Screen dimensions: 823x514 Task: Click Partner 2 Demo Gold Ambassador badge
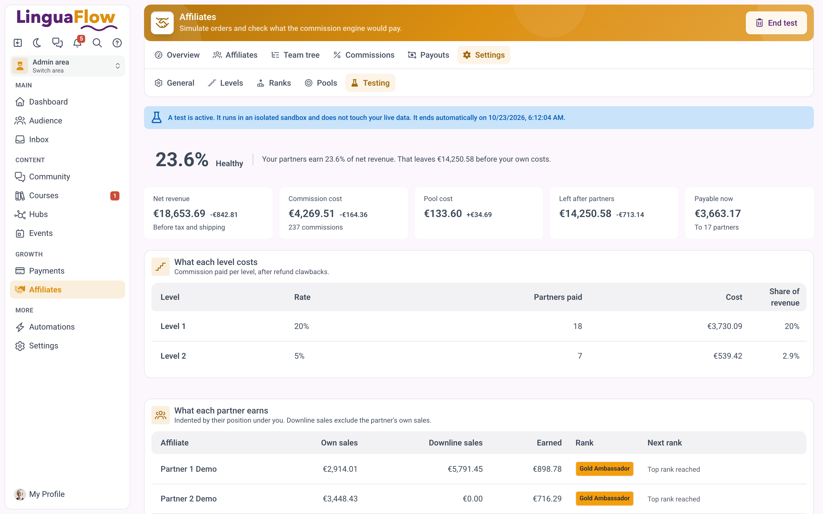click(x=604, y=498)
